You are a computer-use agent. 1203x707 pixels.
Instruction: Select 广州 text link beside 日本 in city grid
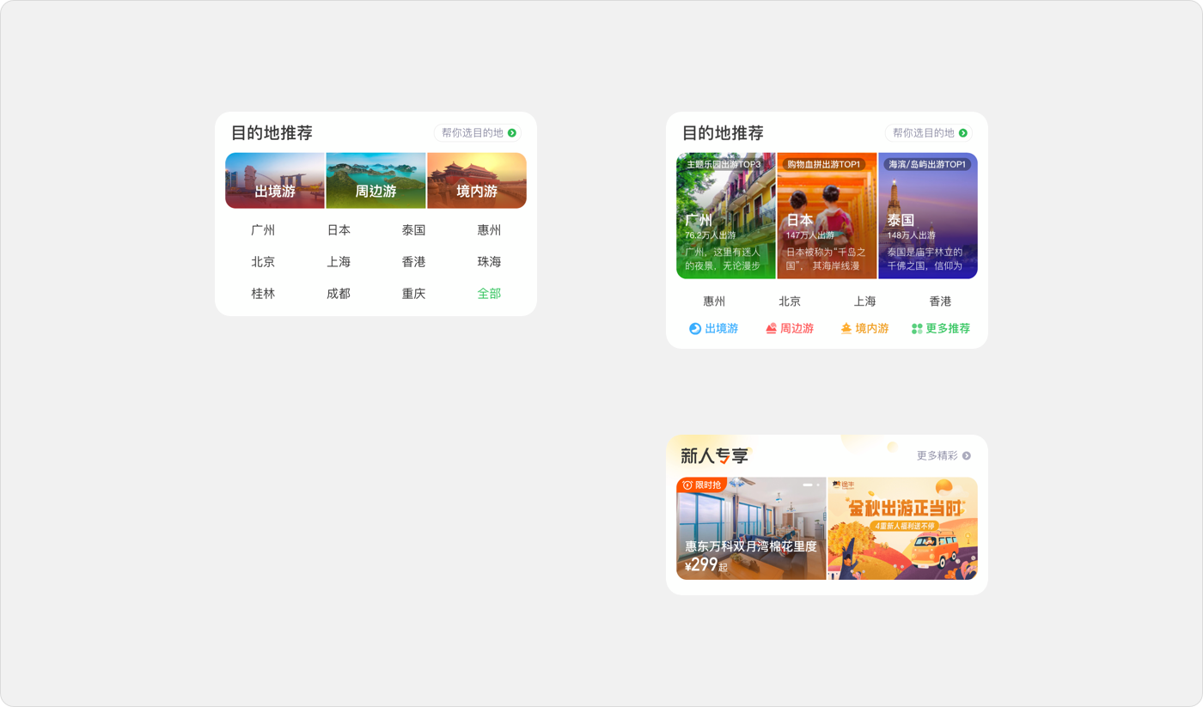(263, 230)
